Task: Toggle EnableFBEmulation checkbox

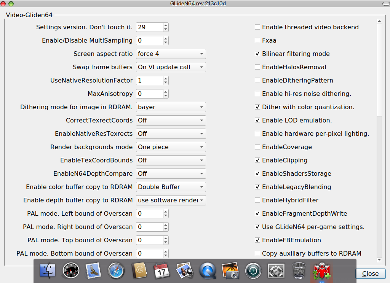Action: pos(258,240)
